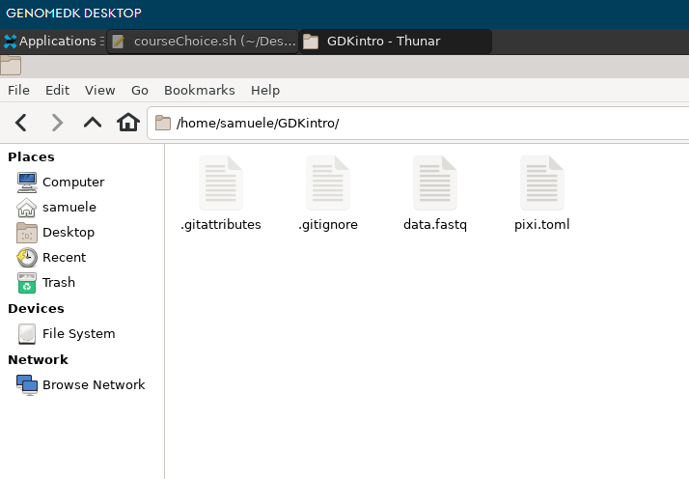Open the File menu
Viewport: 689px width, 479px height.
click(x=18, y=90)
